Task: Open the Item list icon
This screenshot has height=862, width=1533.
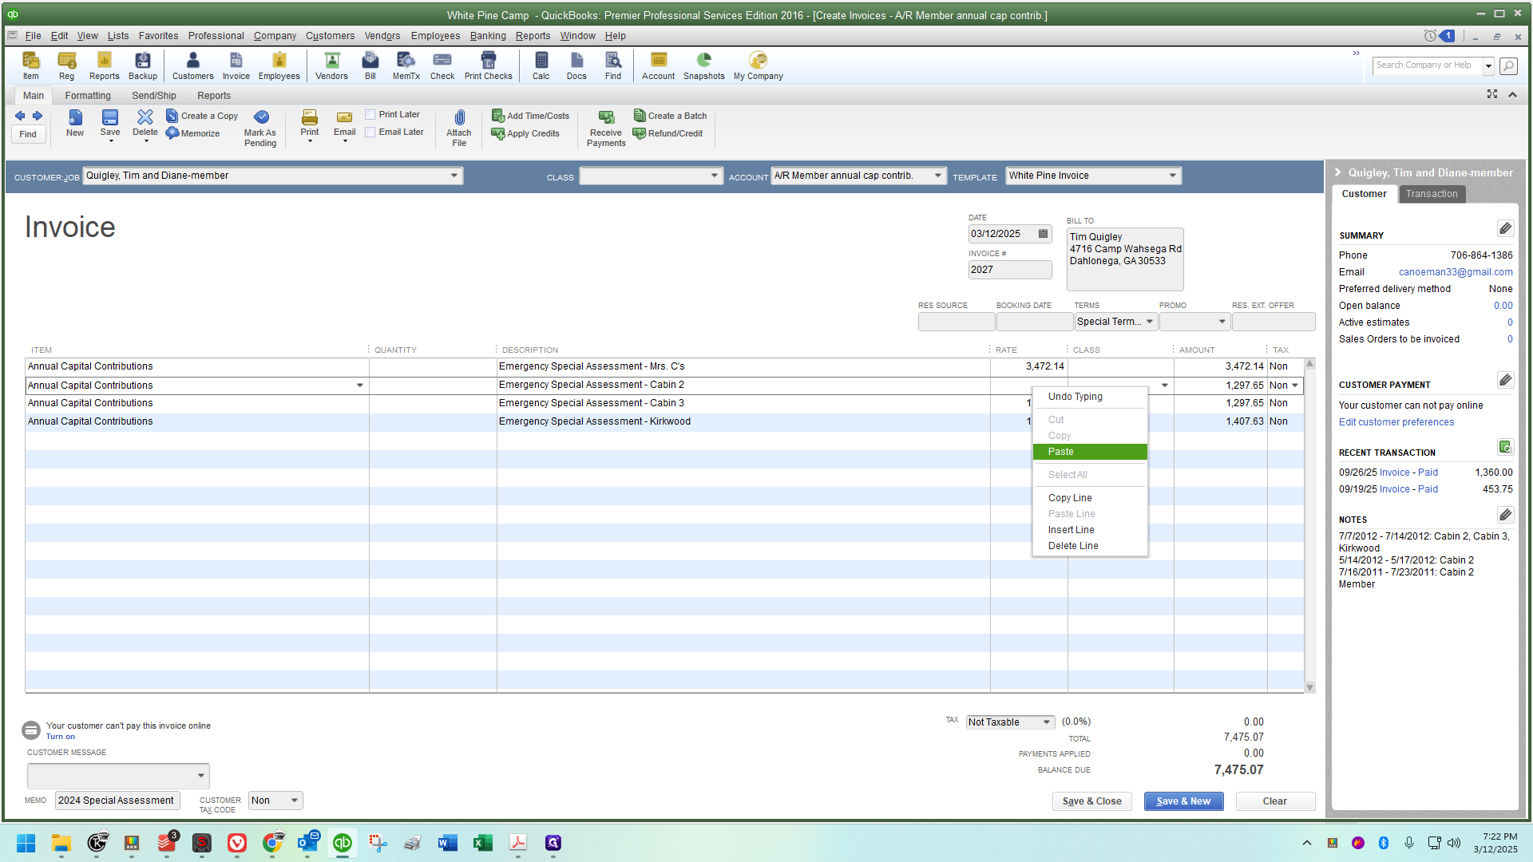Action: [30, 65]
